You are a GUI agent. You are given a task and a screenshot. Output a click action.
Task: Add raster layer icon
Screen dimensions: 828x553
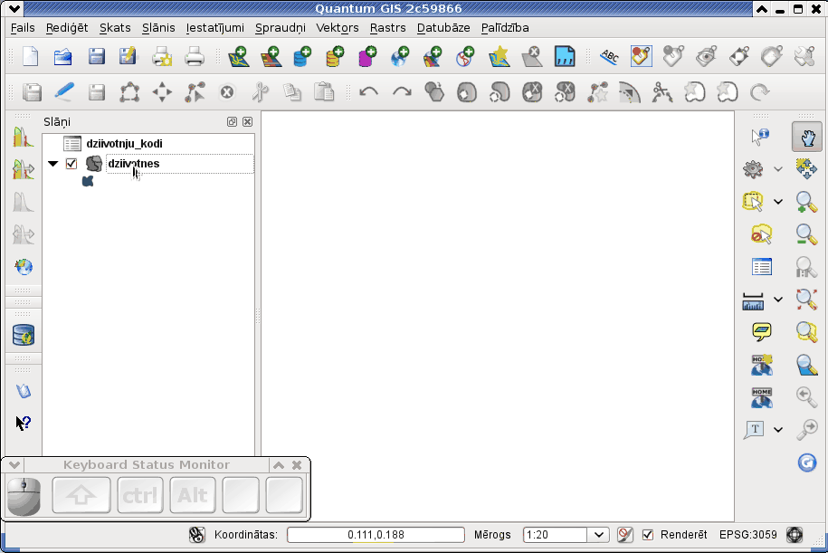271,56
